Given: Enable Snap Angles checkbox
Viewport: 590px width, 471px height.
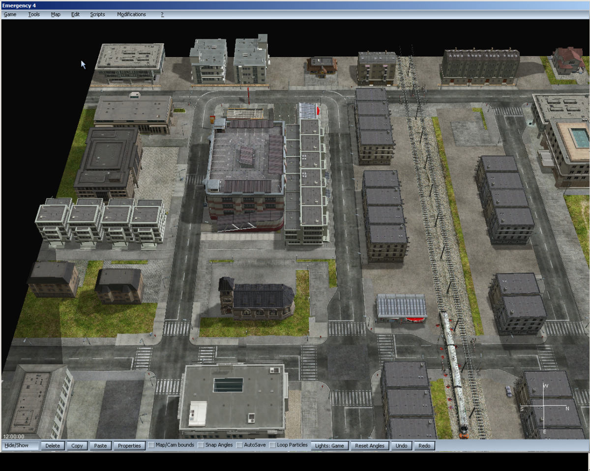Looking at the screenshot, I should [x=201, y=445].
